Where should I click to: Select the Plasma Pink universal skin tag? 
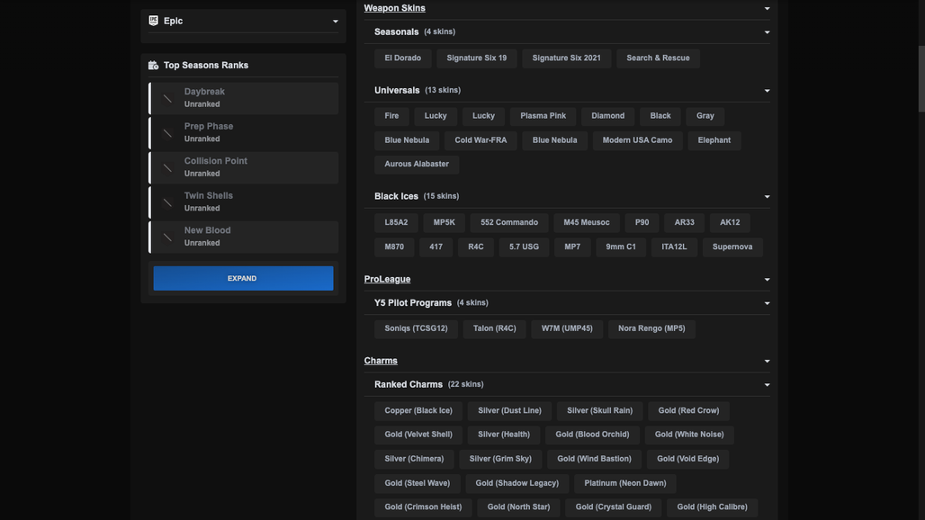(x=543, y=116)
